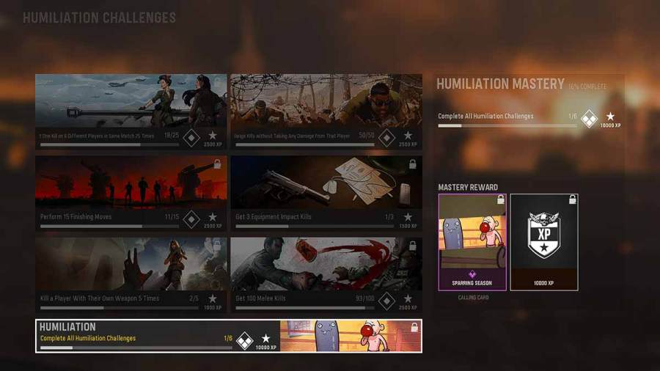Select the Get 100 Melee Kills challenge image
660x371 pixels.
click(x=326, y=264)
